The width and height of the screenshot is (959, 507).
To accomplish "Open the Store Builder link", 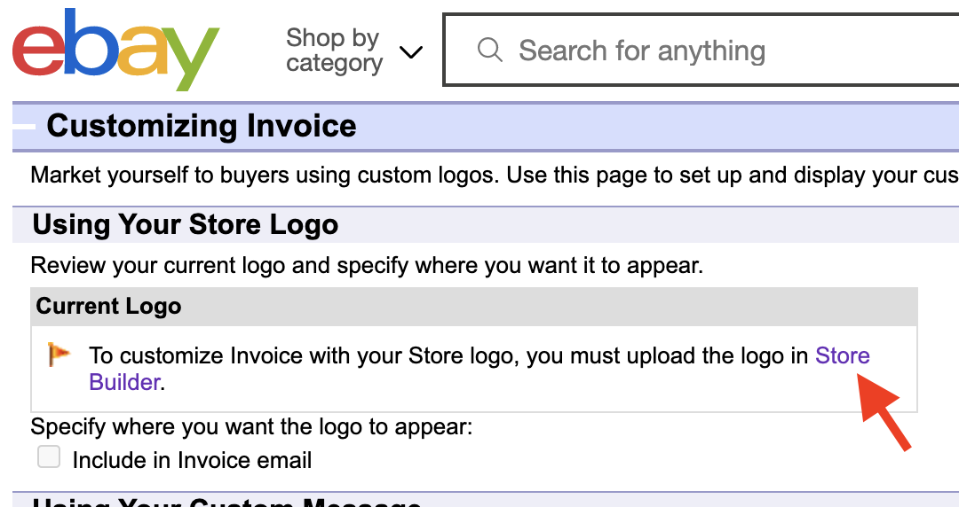I will tap(842, 355).
